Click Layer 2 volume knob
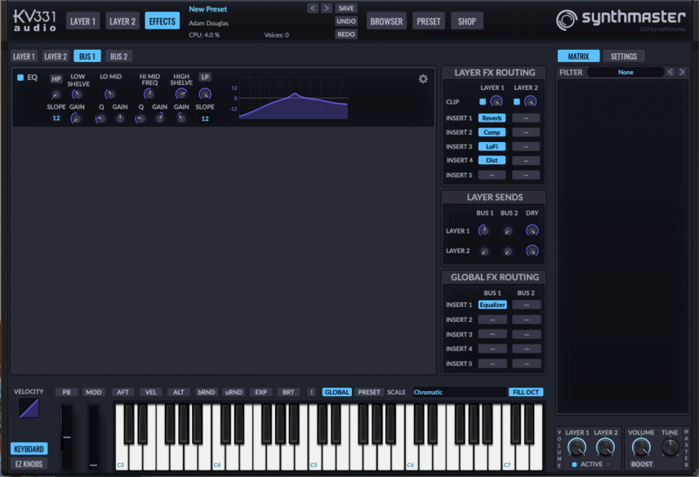The width and height of the screenshot is (699, 477). click(x=605, y=447)
